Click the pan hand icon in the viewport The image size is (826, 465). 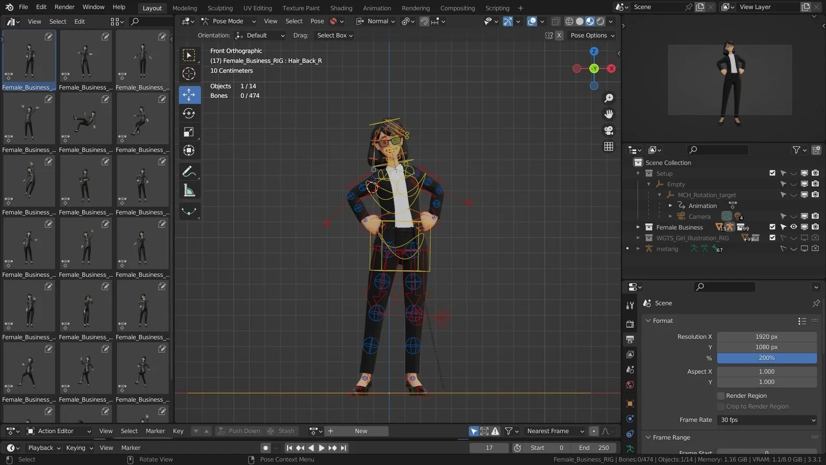click(x=609, y=114)
